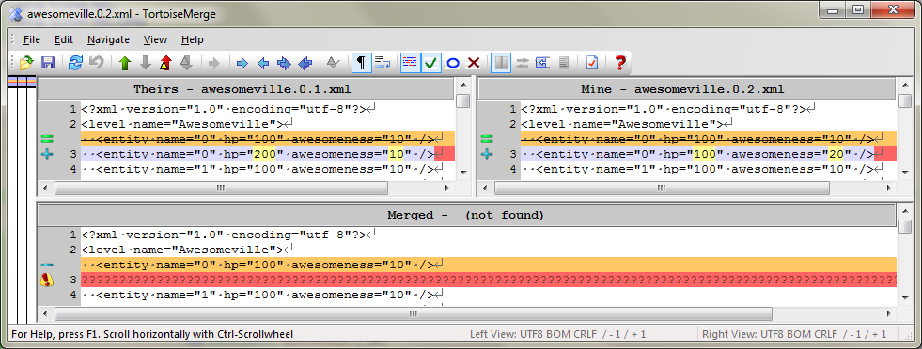The image size is (922, 349).
Task: Toggle inline diff colored lines button
Action: [x=411, y=63]
